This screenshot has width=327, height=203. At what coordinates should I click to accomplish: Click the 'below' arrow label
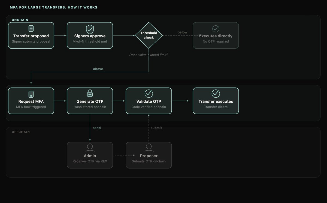coord(182,32)
